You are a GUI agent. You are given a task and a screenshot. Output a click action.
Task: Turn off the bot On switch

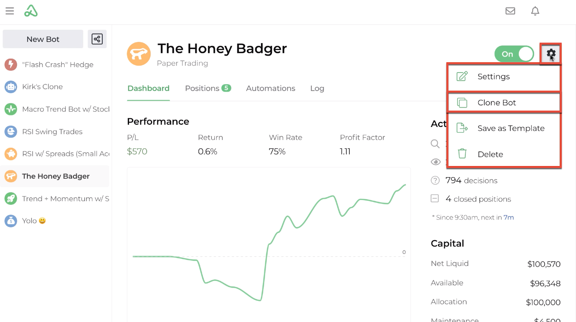[514, 54]
